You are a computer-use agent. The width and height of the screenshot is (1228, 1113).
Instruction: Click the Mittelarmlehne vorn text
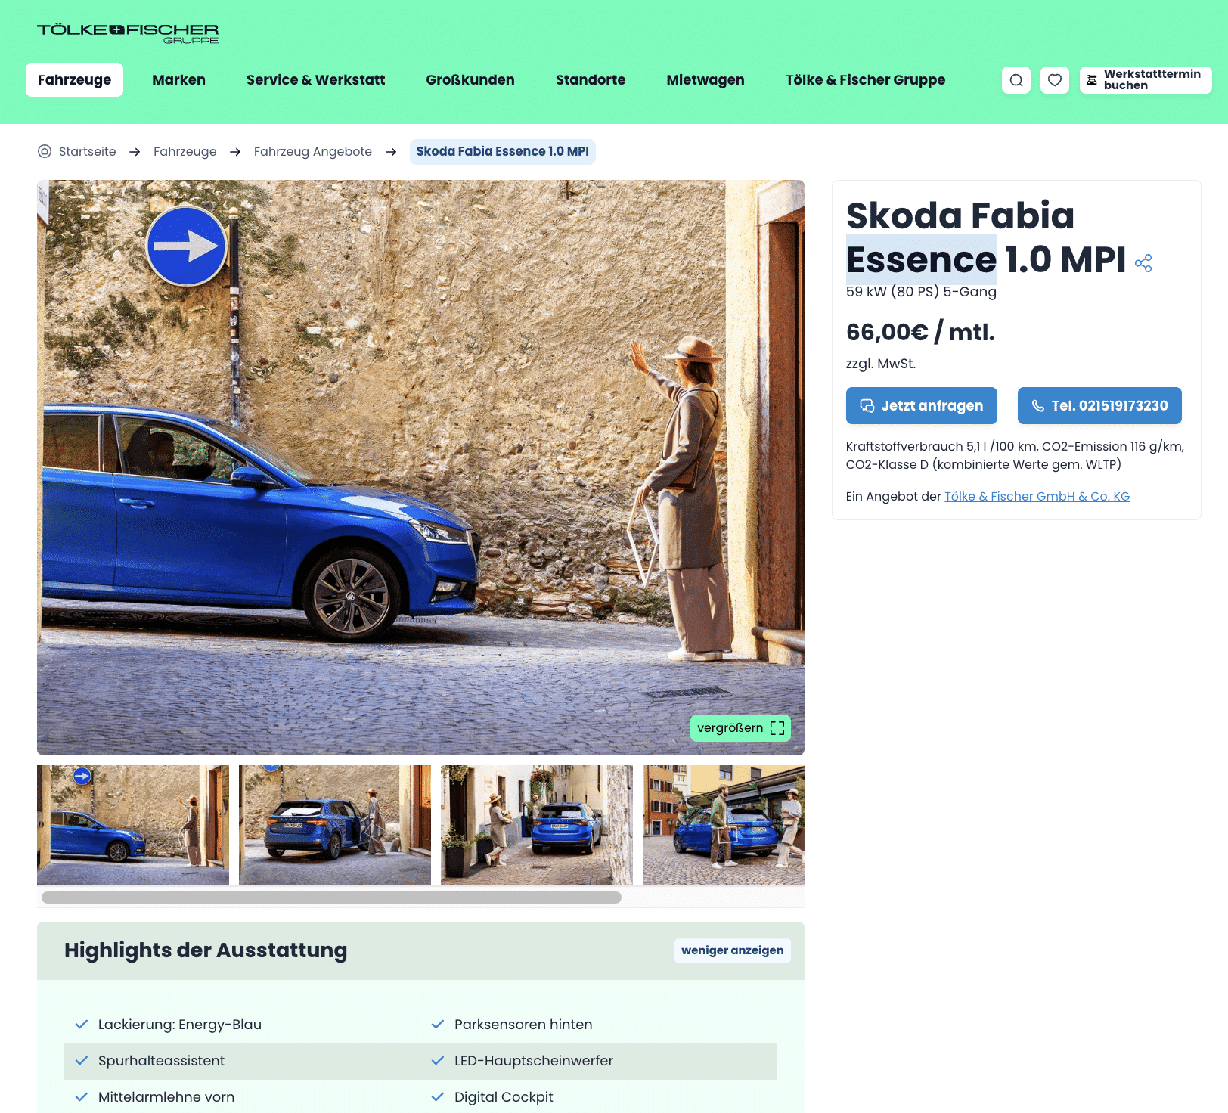tap(166, 1097)
